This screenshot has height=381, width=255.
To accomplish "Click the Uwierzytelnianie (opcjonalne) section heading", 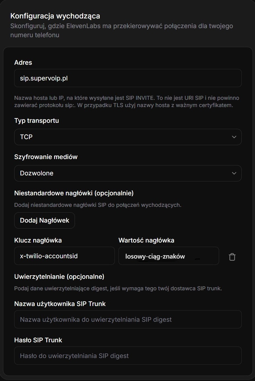I will pos(59,276).
